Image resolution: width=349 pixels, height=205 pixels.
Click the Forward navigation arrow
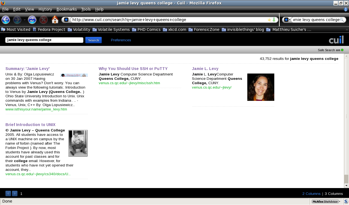coord(17,20)
